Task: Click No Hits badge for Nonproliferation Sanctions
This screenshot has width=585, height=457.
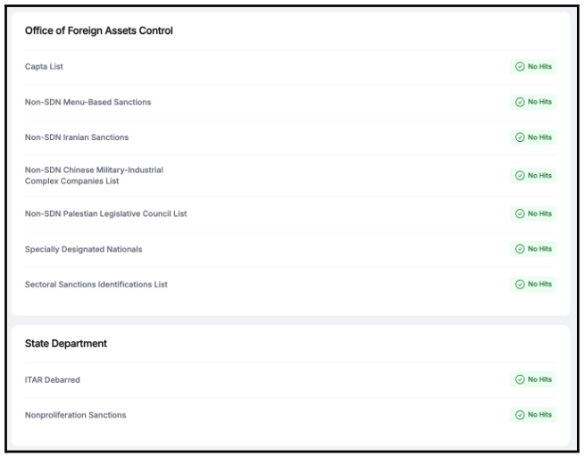Action: [533, 415]
